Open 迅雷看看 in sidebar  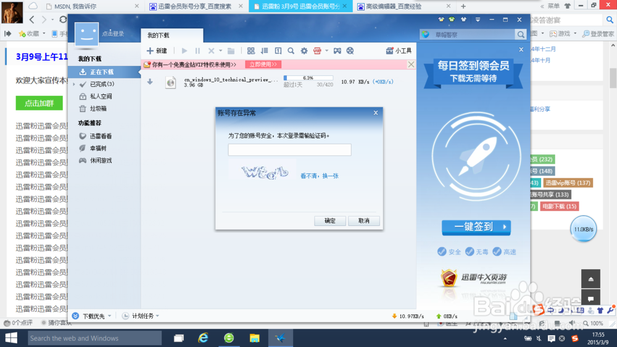[101, 136]
